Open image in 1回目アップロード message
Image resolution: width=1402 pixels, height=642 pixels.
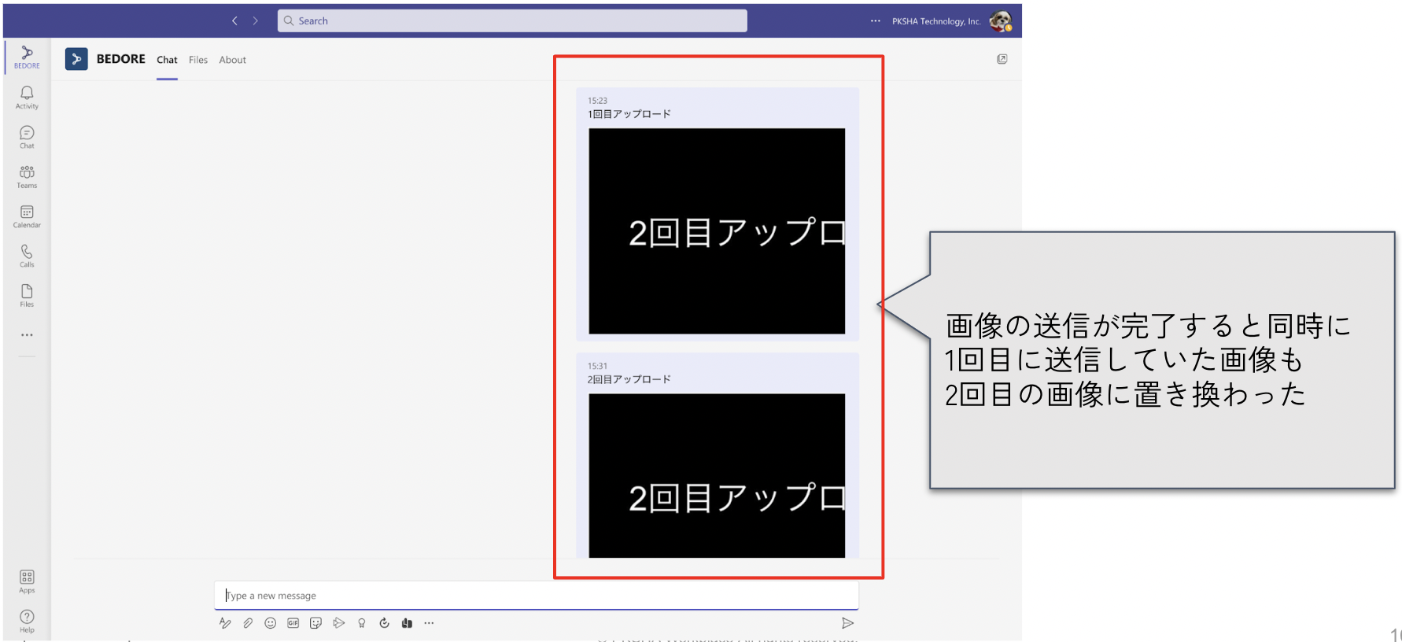pyautogui.click(x=717, y=231)
